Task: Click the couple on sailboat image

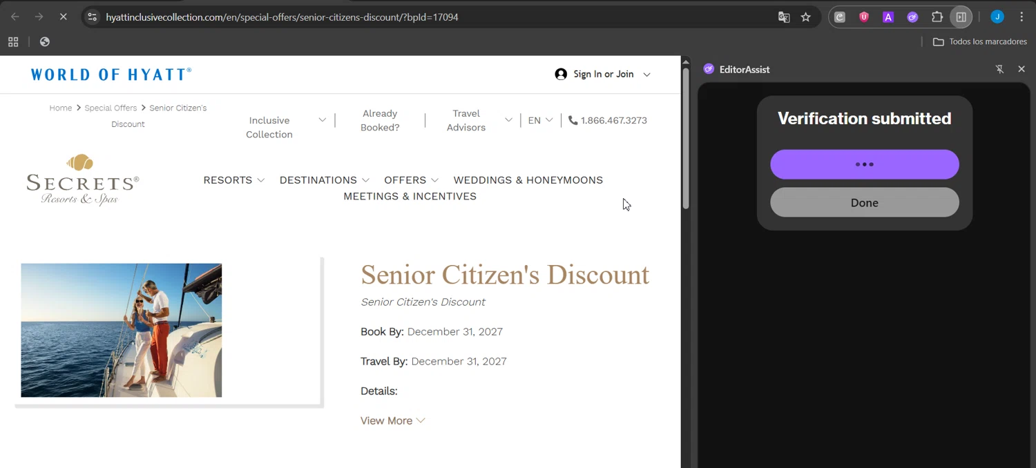Action: [x=122, y=330]
